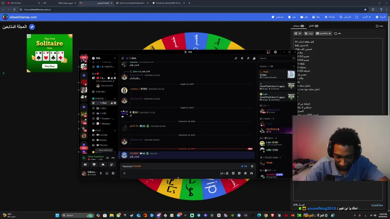The width and height of the screenshot is (390, 219).
Task: Collapse the VOICE channel category
Action: tap(97, 130)
